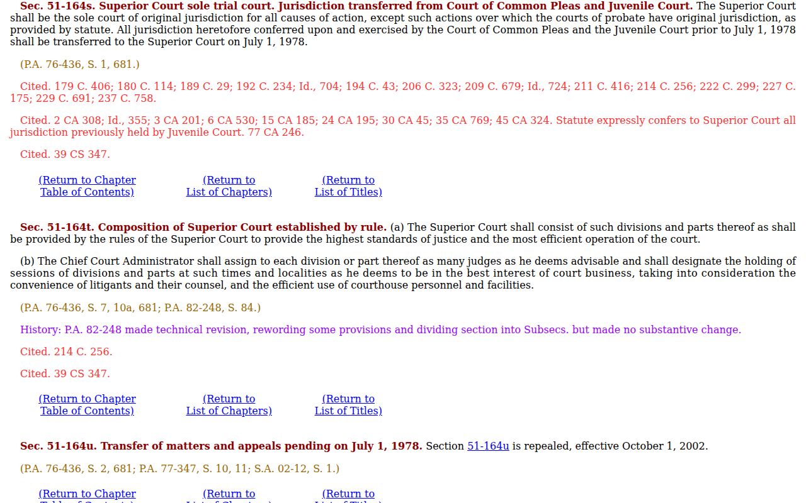Click Return to Chapter Table of Contents under Sec. 51-164t
Image resolution: width=806 pixels, height=503 pixels.
click(x=87, y=405)
